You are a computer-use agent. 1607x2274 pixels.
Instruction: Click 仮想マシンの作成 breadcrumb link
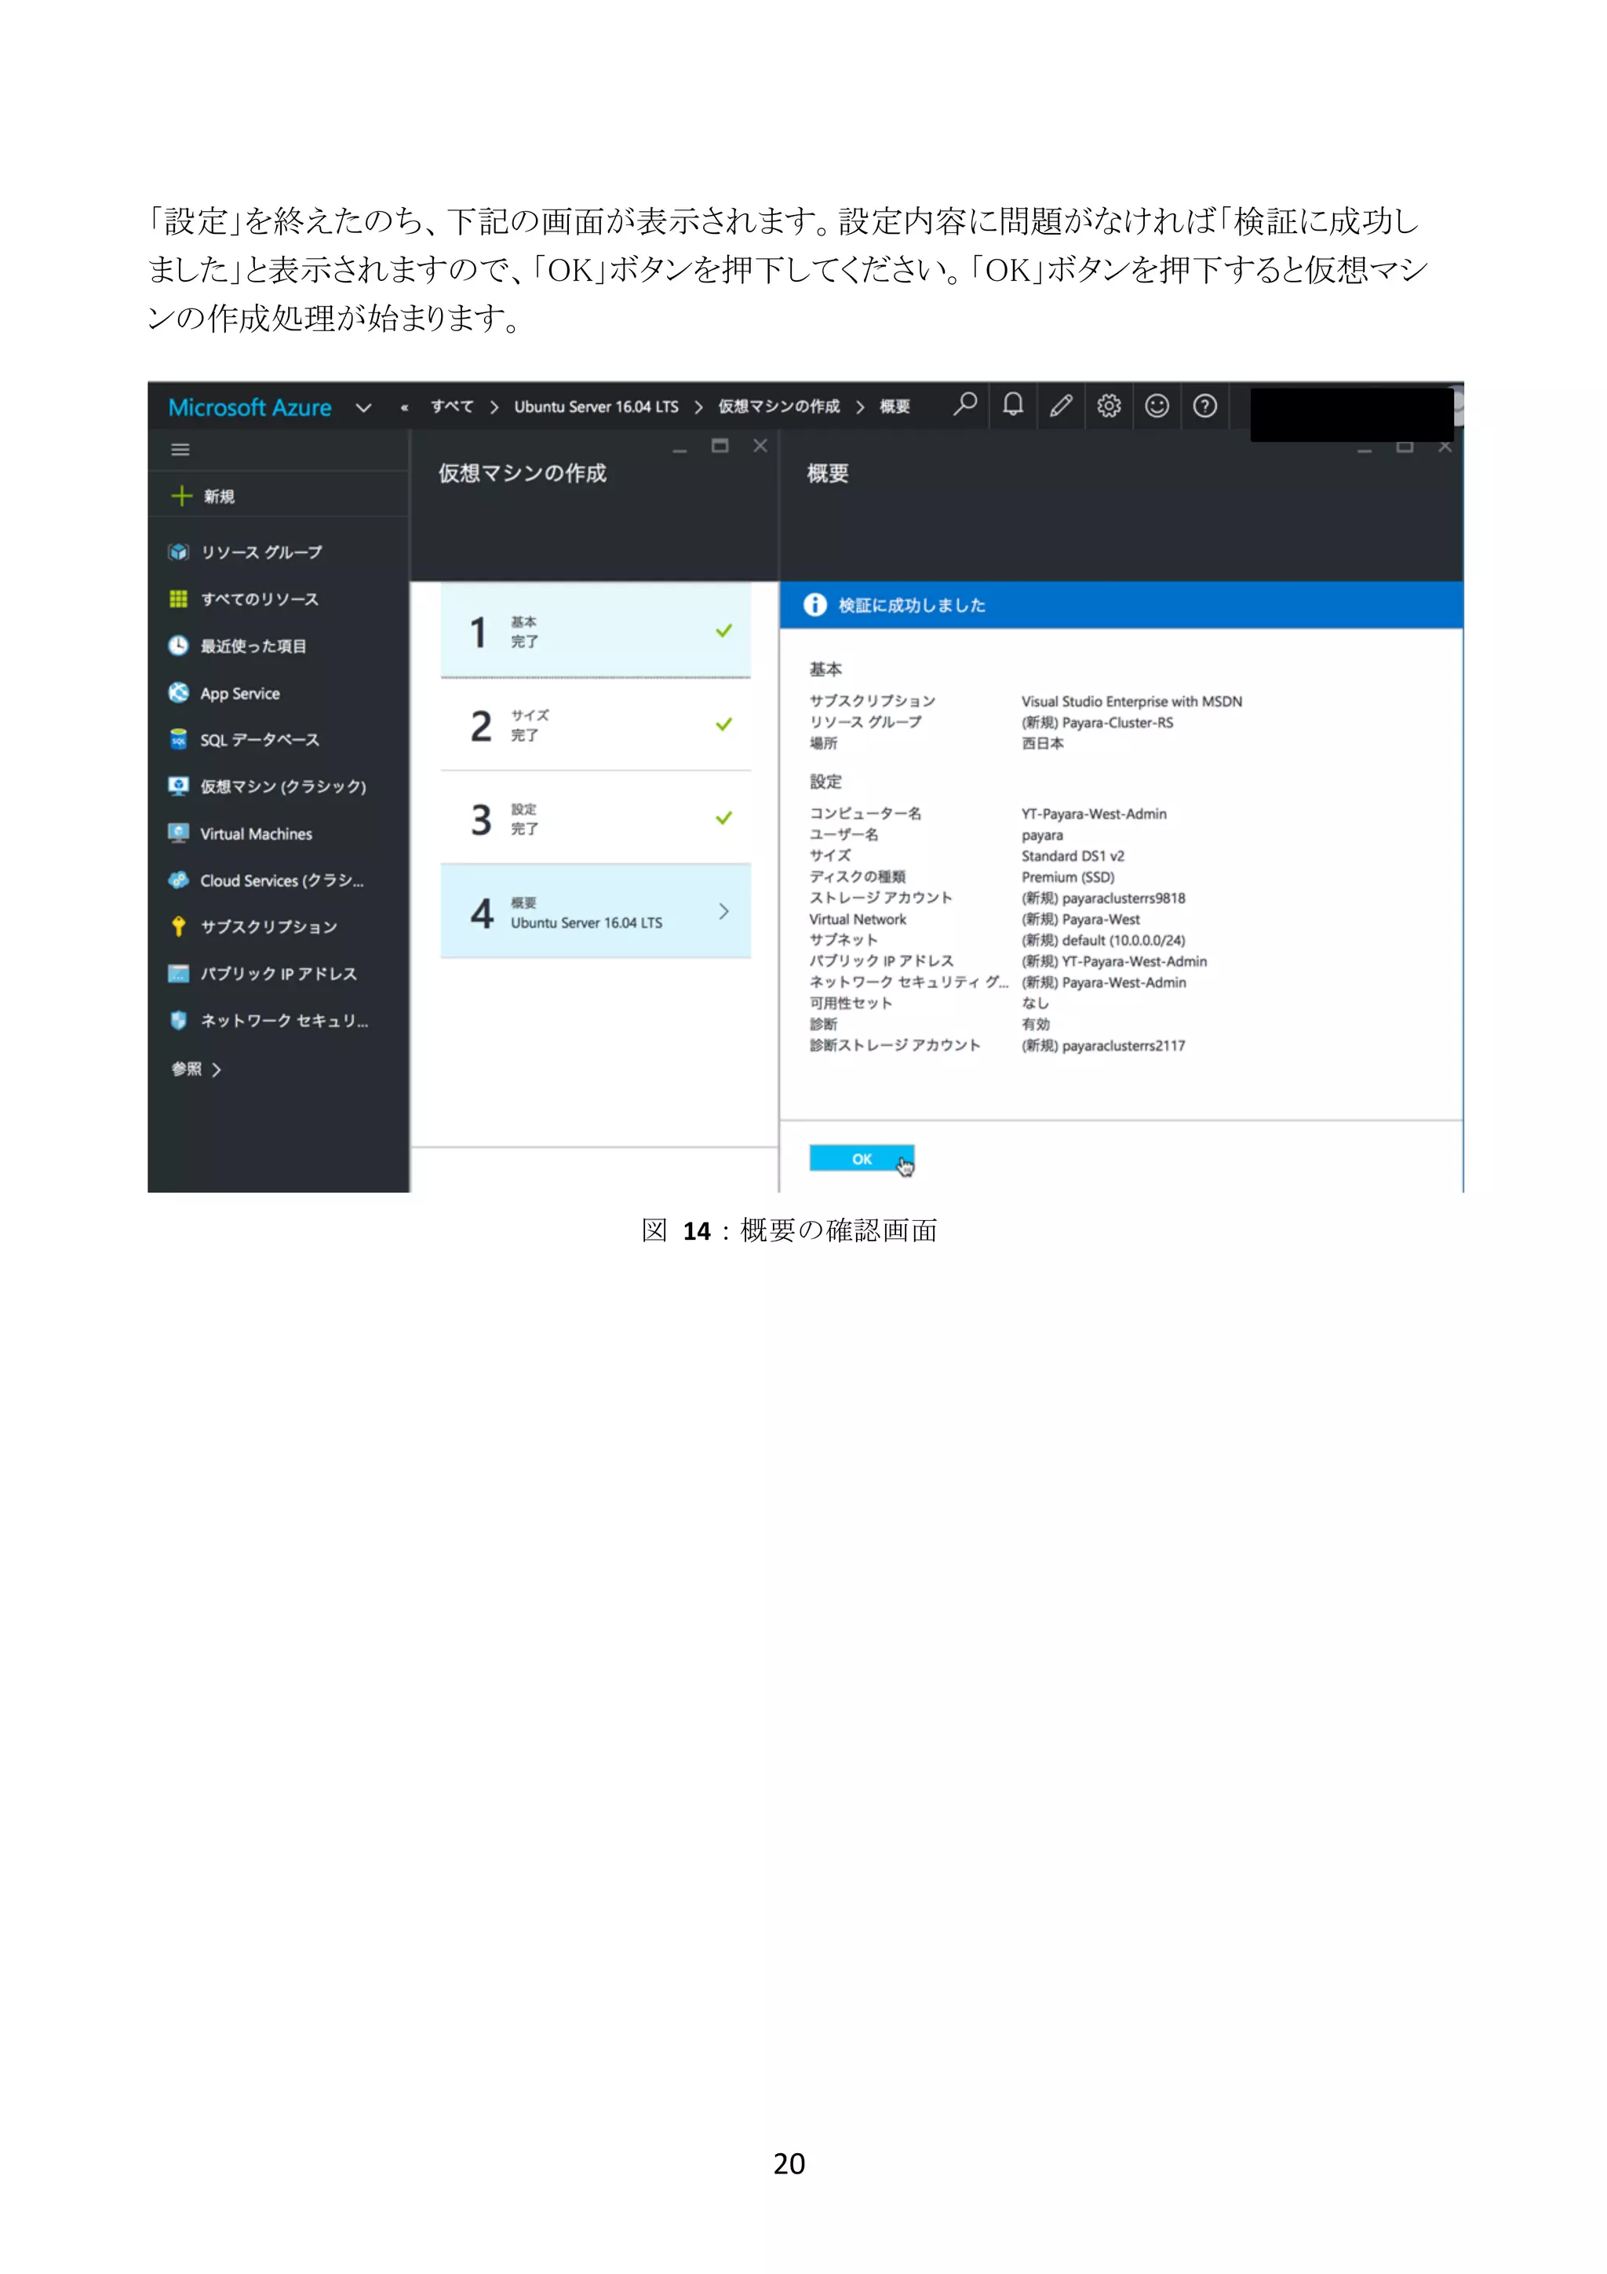778,407
